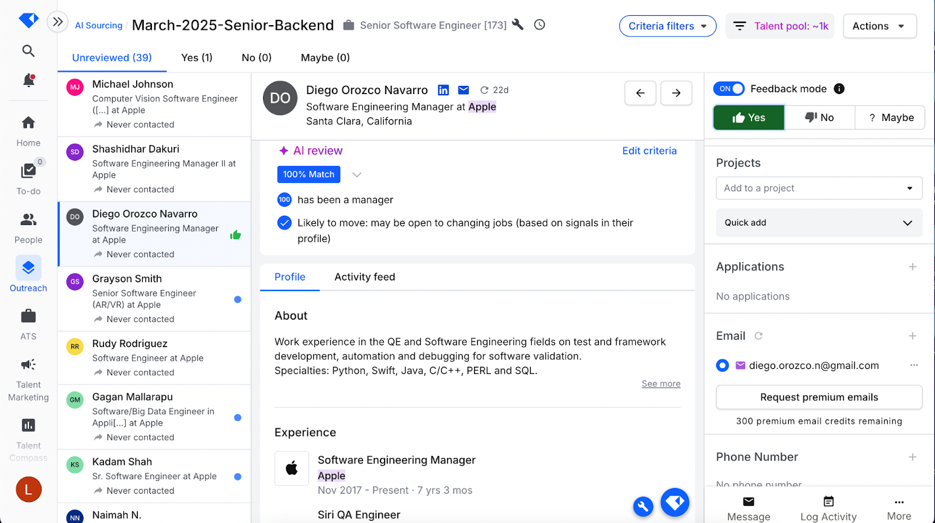Go to next candidate with right arrow
Screen dimensions: 935x523
pyautogui.click(x=676, y=93)
